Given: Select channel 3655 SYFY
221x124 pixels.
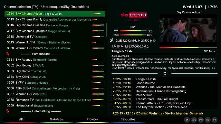Looking at the screenshot, I should [x=55, y=83].
